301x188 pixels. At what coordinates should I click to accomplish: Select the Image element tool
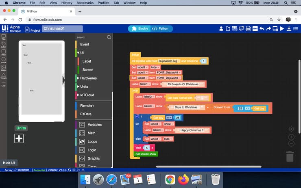(4, 68)
